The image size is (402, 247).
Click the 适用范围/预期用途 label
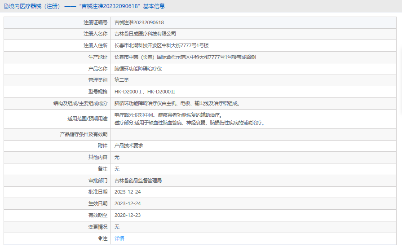pos(88,119)
